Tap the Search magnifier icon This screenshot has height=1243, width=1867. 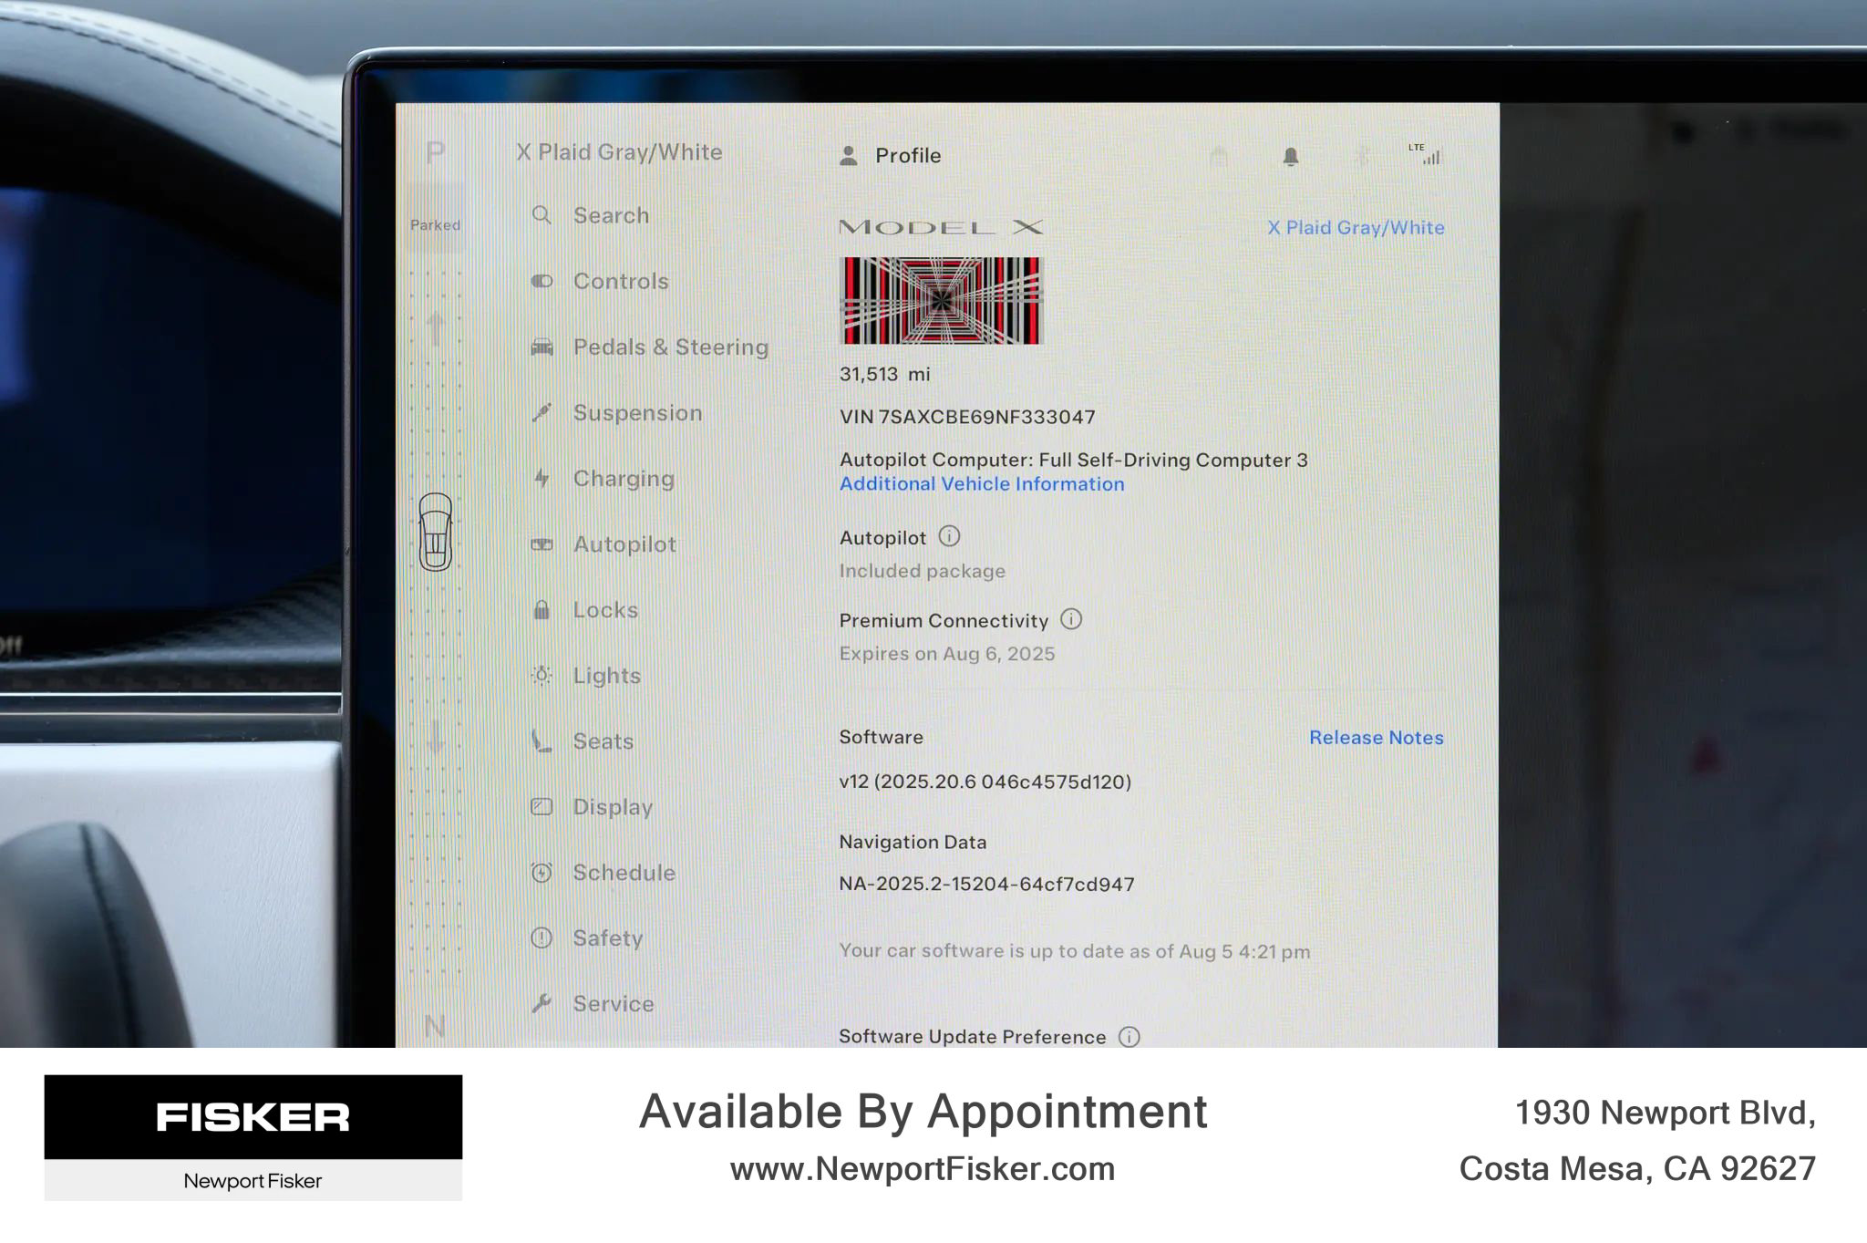click(x=542, y=215)
